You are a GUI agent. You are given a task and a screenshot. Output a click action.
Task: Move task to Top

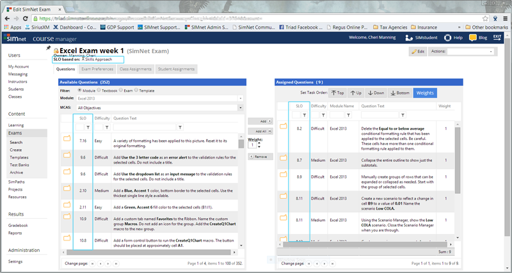337,93
